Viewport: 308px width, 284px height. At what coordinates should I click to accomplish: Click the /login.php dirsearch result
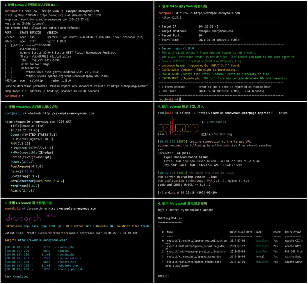(40, 255)
